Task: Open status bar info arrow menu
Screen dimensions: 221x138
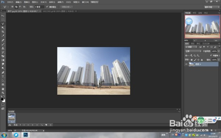Action: click(x=43, y=131)
